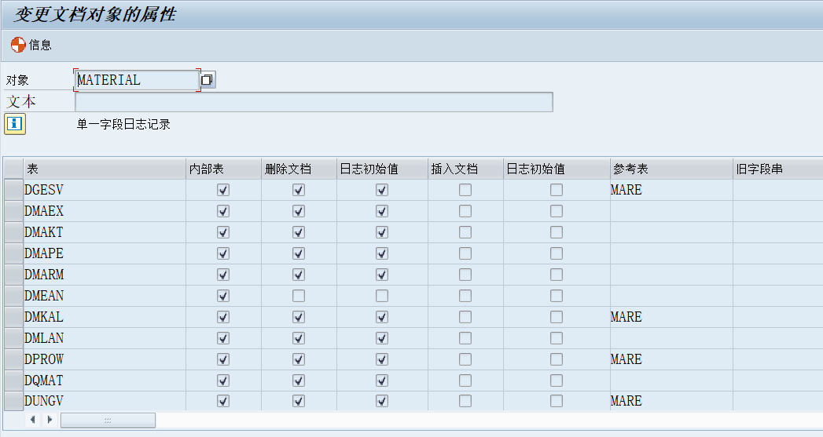Click the DMAKT table name cell
The width and height of the screenshot is (823, 437).
105,232
